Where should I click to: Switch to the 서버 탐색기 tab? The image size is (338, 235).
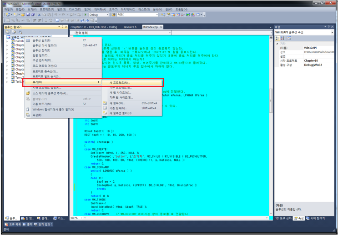click(315, 219)
